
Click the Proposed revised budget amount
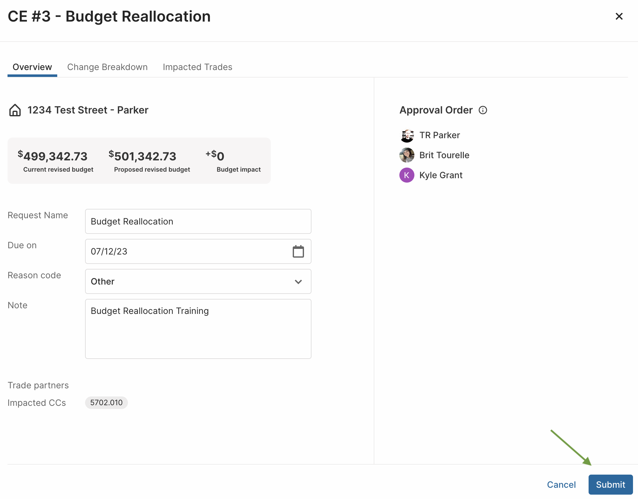(x=143, y=156)
